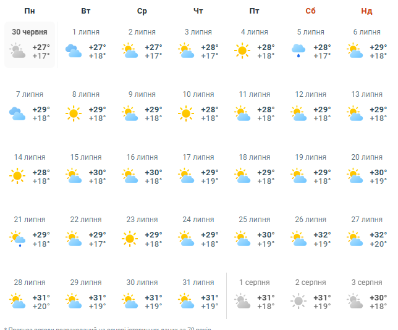Click the gray sun icon for 2 серпня
This screenshot has width=398, height=330.
298,301
